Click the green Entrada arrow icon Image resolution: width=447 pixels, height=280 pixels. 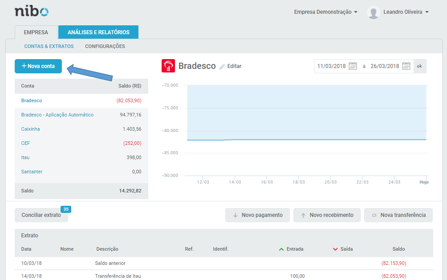(x=281, y=249)
